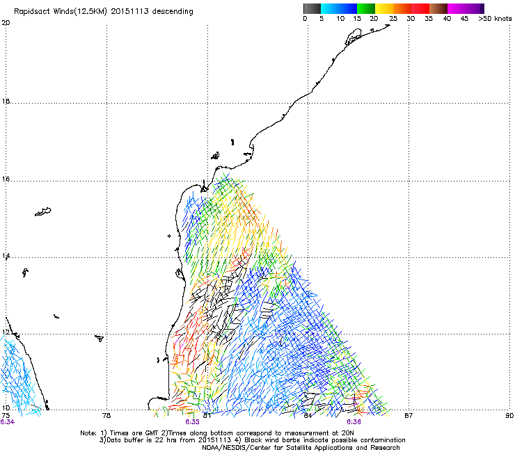
Task: Click the magenta 40-45 knots legend swatch
Action: (x=457, y=8)
